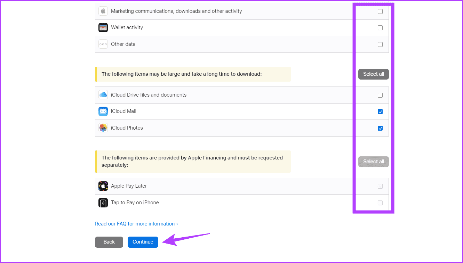
Task: Click the Apple Financing notice text
Action: (192, 162)
